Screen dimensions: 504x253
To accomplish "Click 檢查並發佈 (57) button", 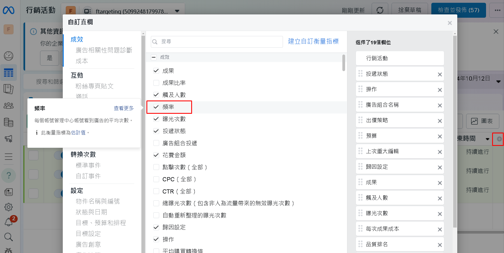I will 458,10.
